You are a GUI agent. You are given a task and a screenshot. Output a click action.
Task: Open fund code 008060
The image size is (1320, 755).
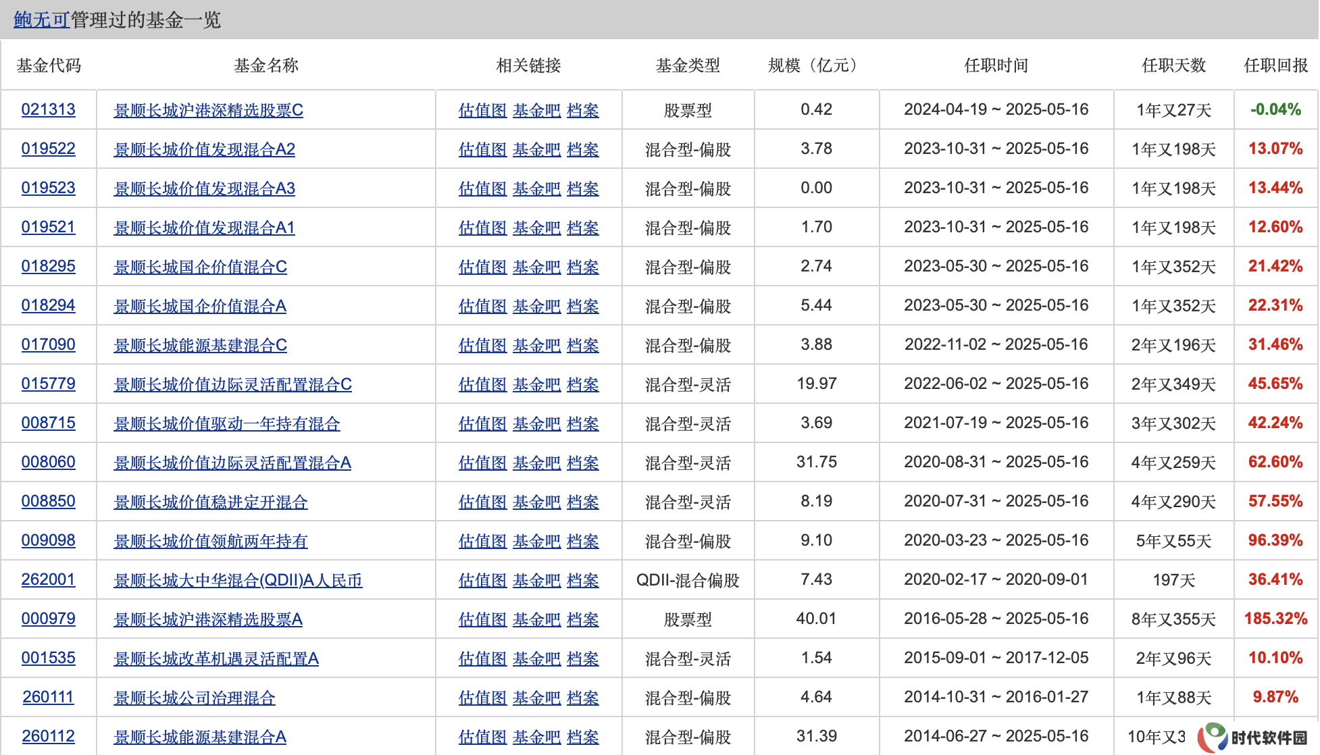point(49,462)
